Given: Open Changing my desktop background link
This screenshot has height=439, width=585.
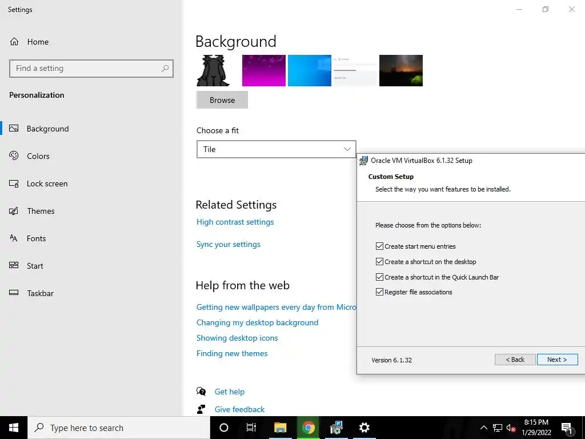Looking at the screenshot, I should (257, 322).
